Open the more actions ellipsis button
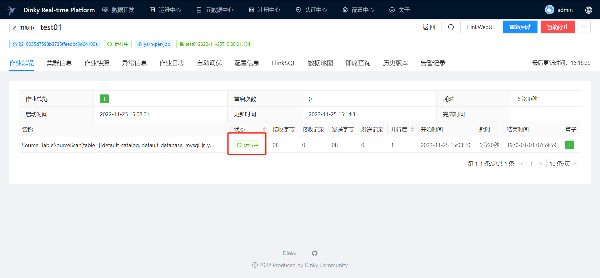 pos(584,27)
